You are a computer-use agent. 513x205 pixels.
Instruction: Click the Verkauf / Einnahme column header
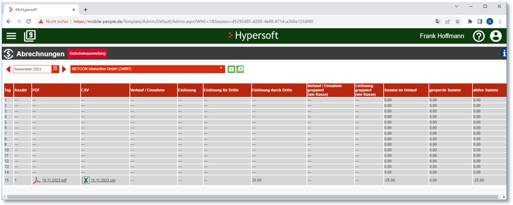pos(153,90)
